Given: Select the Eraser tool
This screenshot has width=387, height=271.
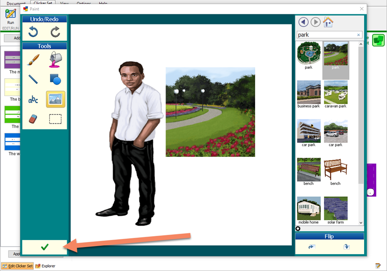Looking at the screenshot, I should point(33,119).
